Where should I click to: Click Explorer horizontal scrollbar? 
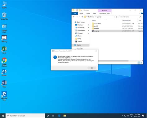[x=113, y=61]
